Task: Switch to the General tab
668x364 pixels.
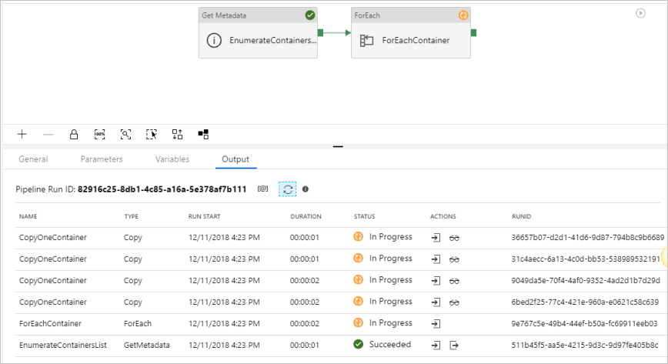Action: click(33, 159)
